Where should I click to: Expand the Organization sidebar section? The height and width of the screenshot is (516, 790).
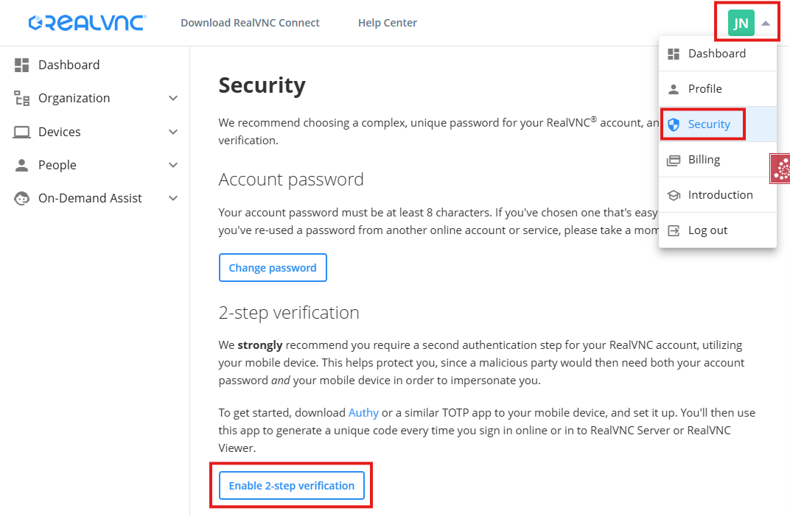(173, 99)
